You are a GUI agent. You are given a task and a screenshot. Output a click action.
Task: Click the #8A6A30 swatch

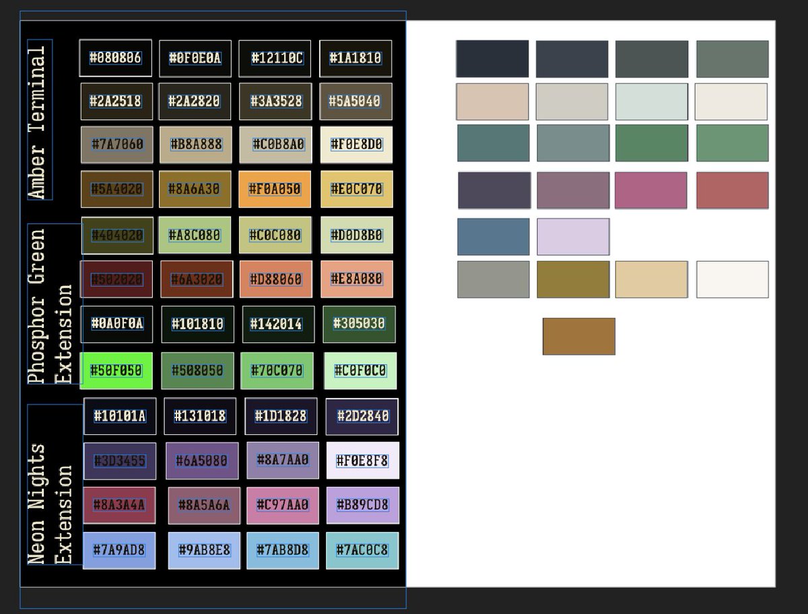coord(195,189)
